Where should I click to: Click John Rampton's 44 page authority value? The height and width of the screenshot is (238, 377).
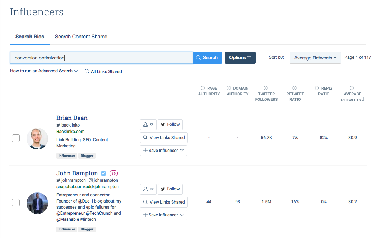(x=209, y=202)
